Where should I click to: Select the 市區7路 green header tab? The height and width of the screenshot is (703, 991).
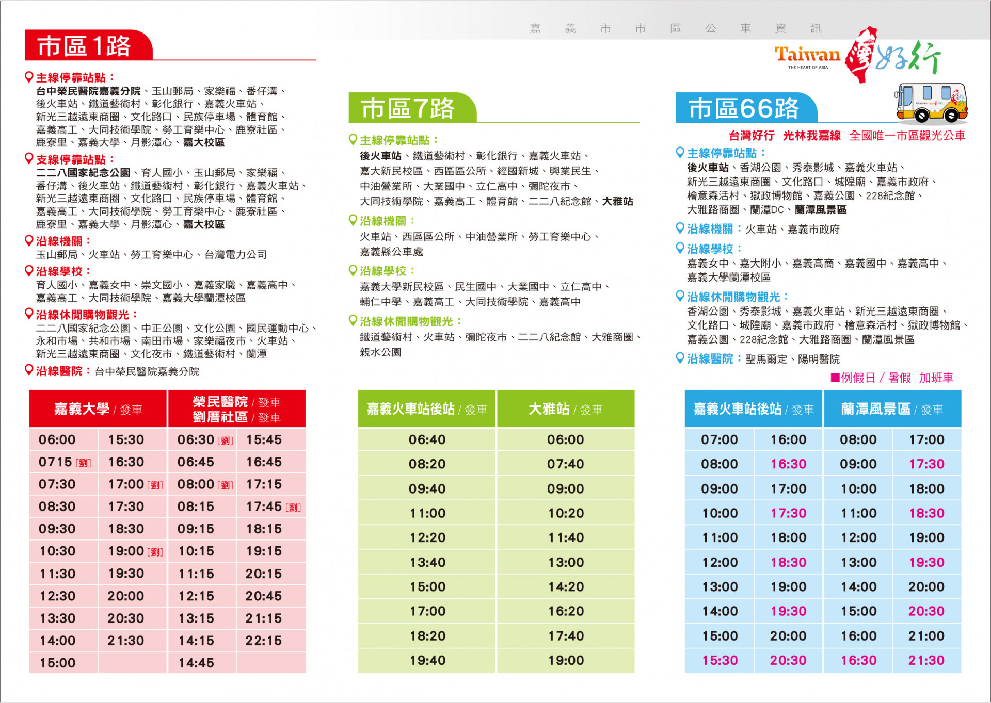(x=409, y=108)
